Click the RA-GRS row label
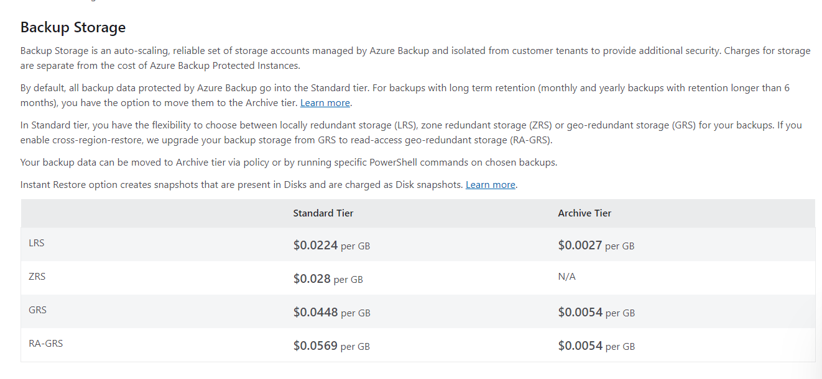 click(x=45, y=344)
